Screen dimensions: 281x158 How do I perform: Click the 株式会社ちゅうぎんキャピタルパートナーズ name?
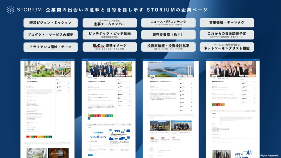(160, 82)
